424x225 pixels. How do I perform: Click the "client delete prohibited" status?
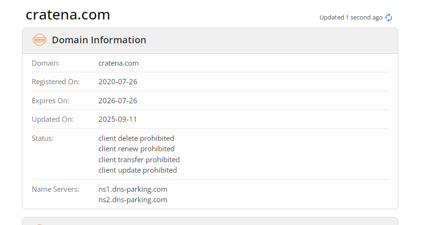pos(136,138)
